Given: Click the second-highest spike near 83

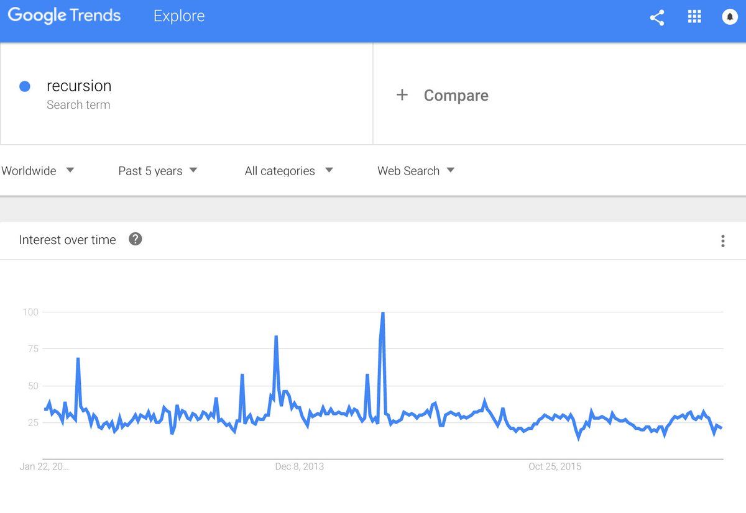Looking at the screenshot, I should tap(275, 338).
